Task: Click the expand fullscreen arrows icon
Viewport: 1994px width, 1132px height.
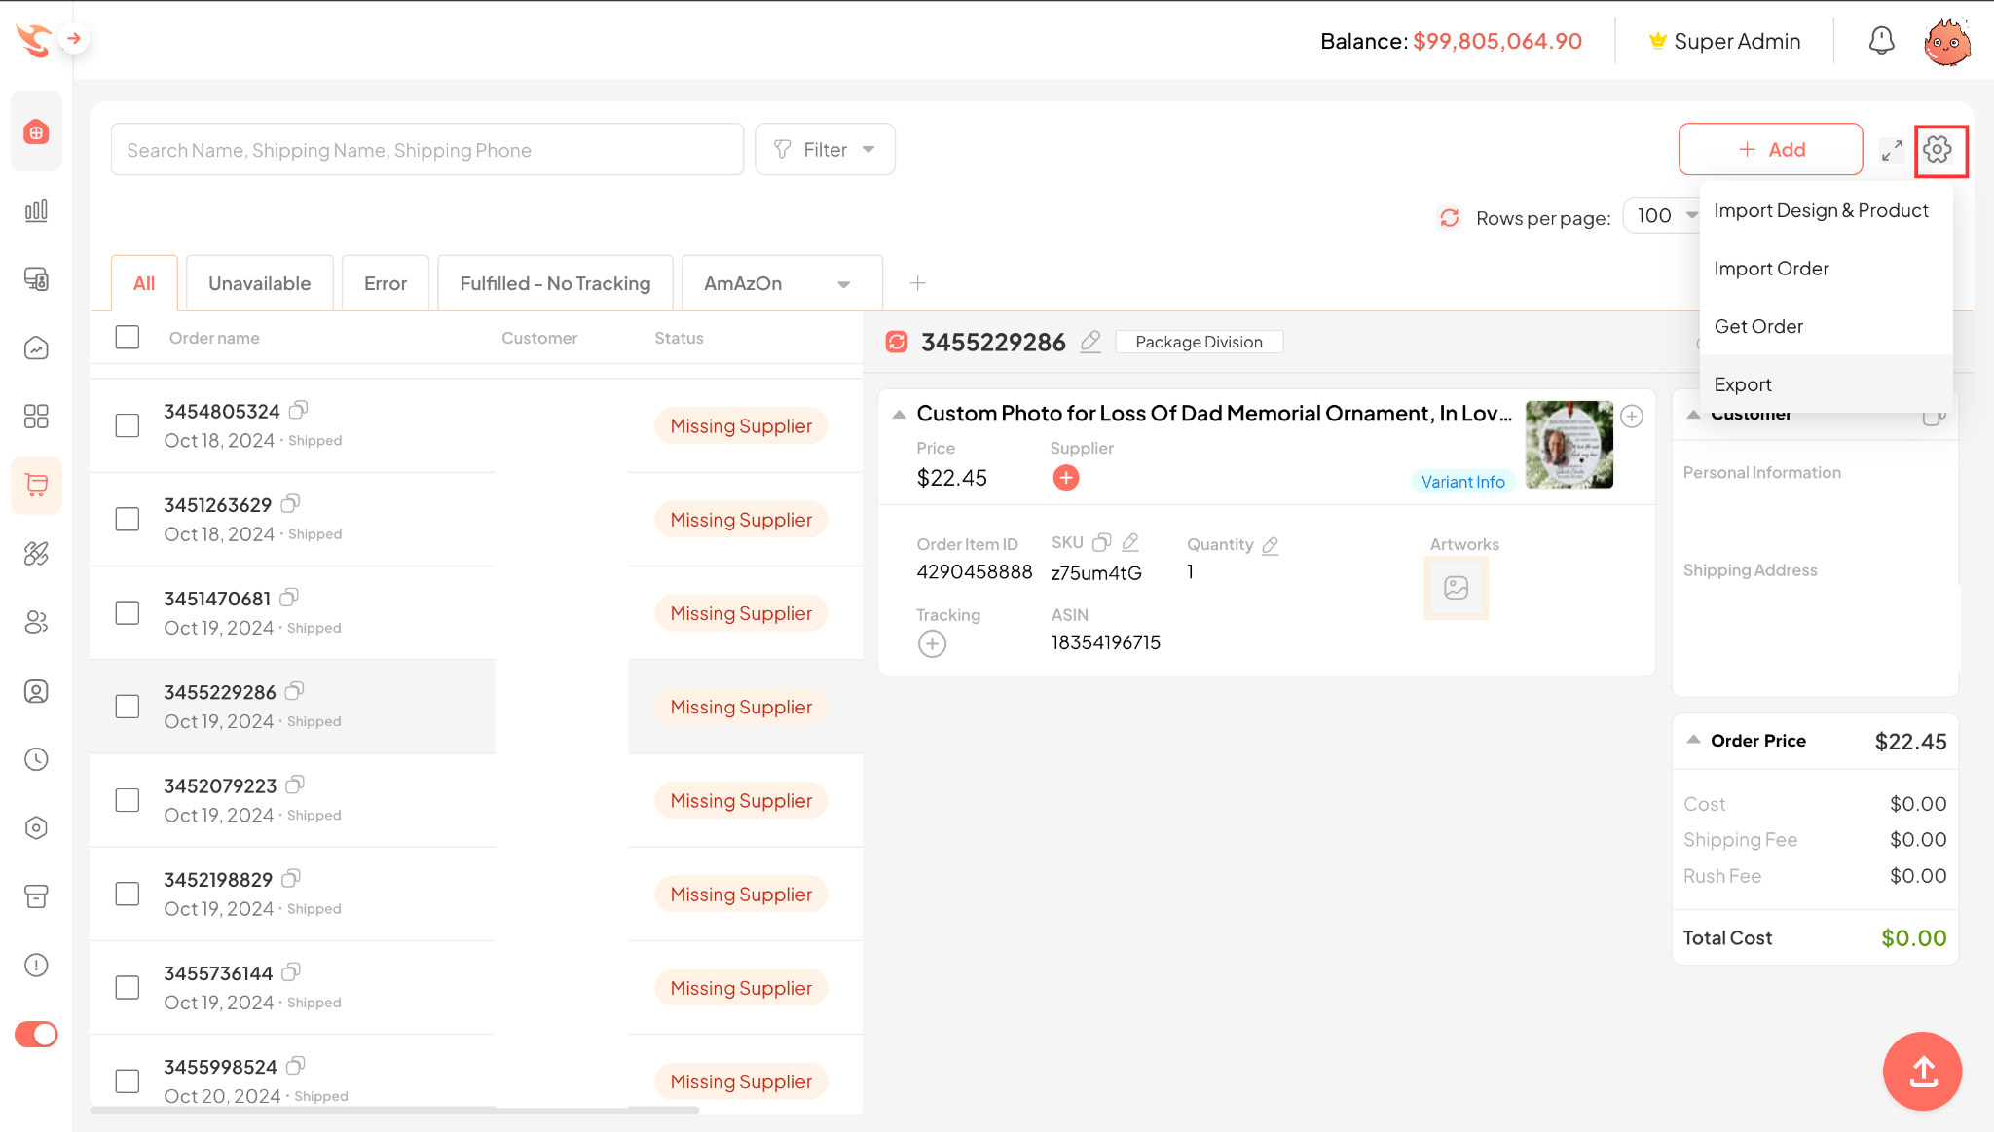Action: click(x=1891, y=150)
